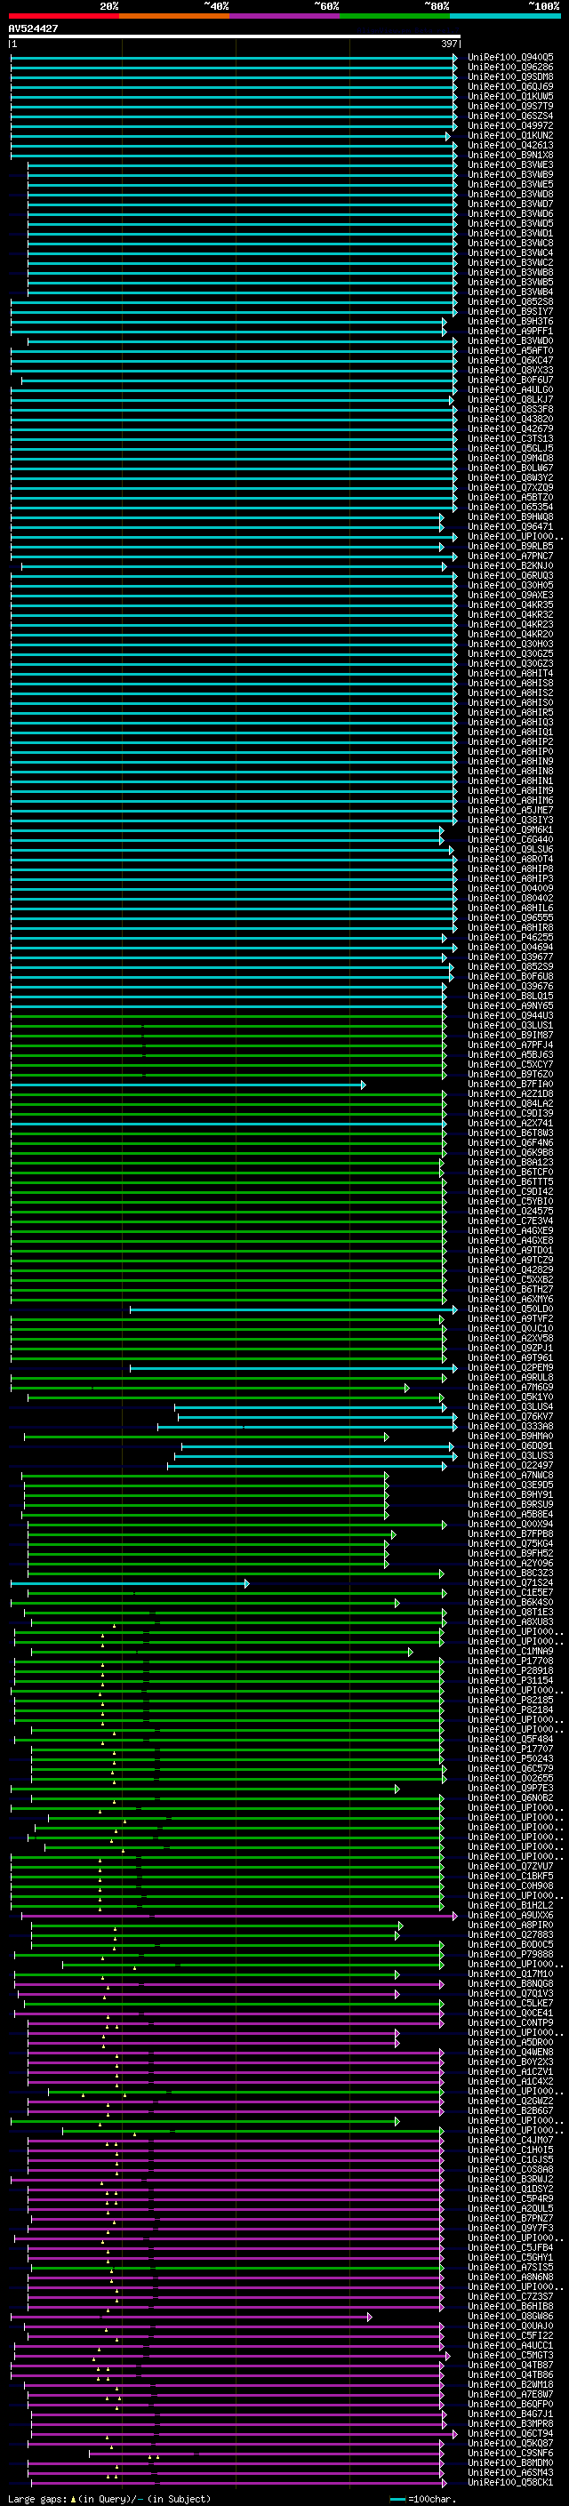Select the UniRef100_Q76KV7 label

point(510,1416)
